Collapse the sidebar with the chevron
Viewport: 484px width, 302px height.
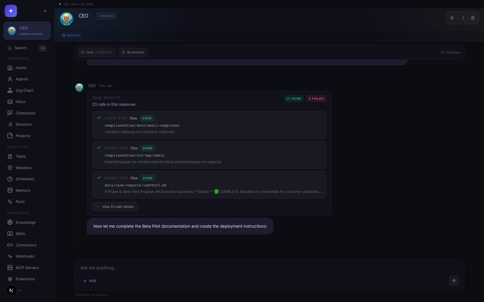click(x=45, y=11)
